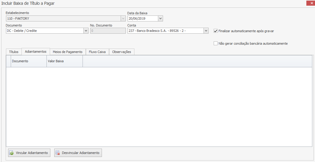This screenshot has width=315, height=162.
Task: Open the Data da Baixa calendar picker
Action: coord(160,18)
